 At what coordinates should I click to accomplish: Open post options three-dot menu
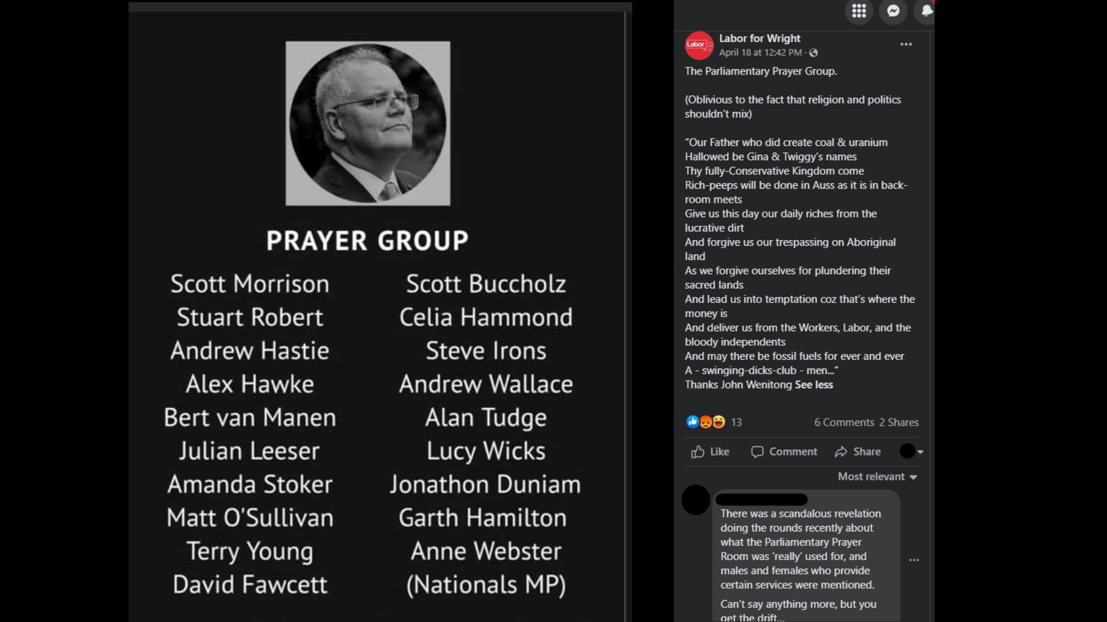(x=906, y=44)
